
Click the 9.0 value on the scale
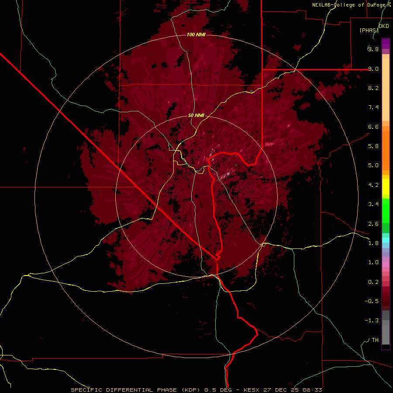[373, 69]
